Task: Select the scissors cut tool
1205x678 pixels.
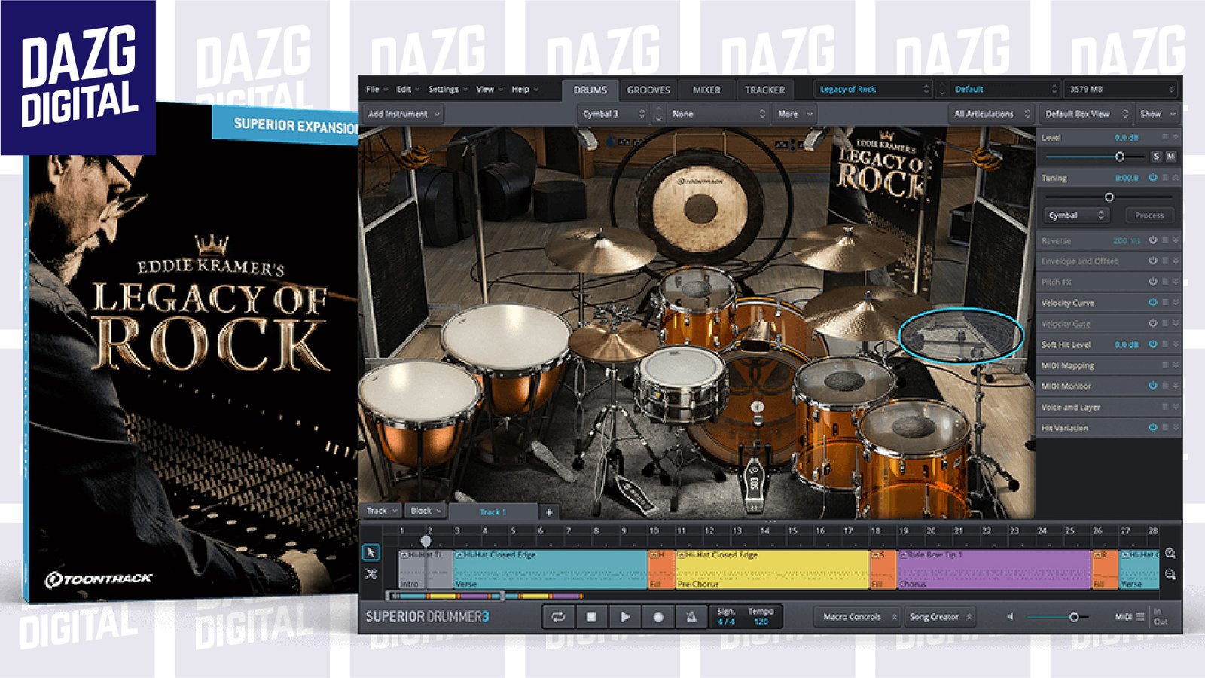Action: tap(371, 574)
